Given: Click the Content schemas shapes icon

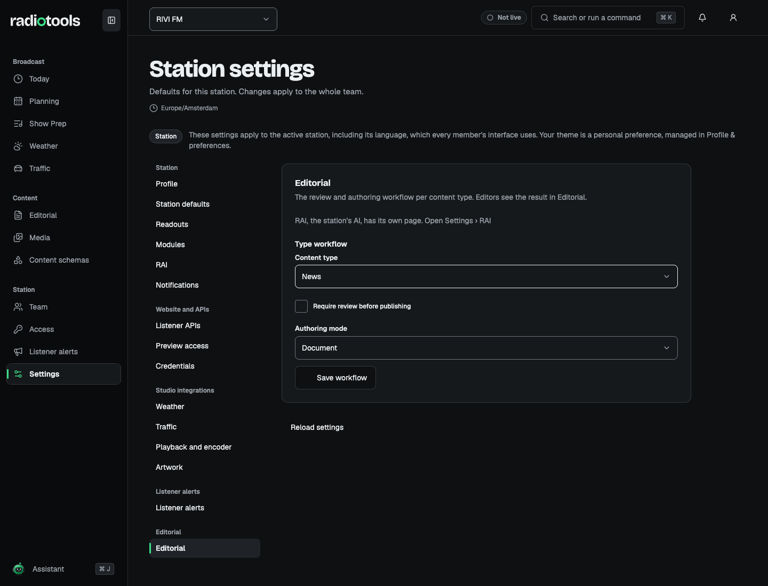Looking at the screenshot, I should pos(18,260).
